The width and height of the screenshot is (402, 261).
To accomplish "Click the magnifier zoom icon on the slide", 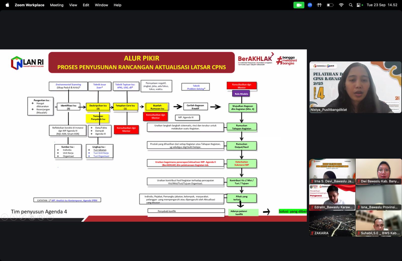I will click(41, 217).
